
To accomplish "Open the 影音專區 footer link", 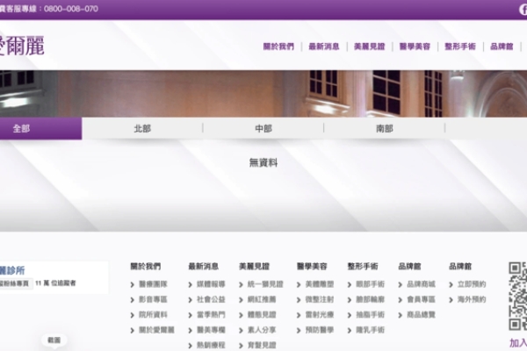I will [153, 299].
